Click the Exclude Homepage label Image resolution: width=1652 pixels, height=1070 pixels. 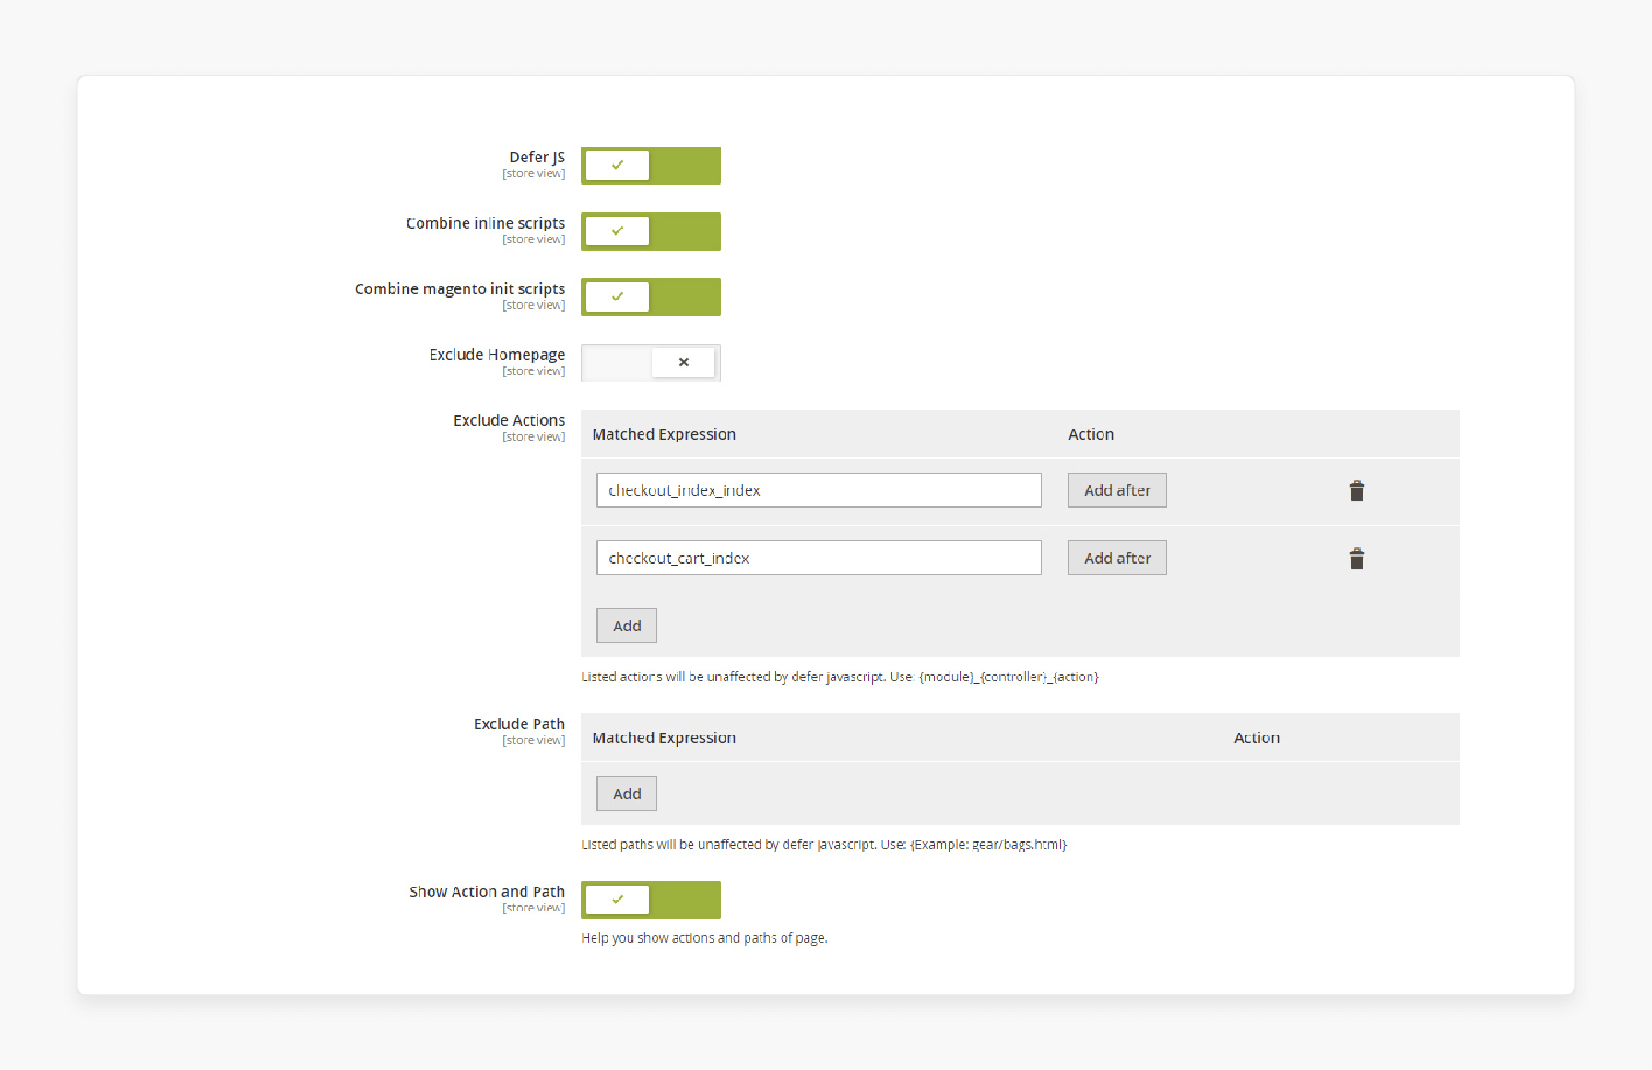point(497,355)
